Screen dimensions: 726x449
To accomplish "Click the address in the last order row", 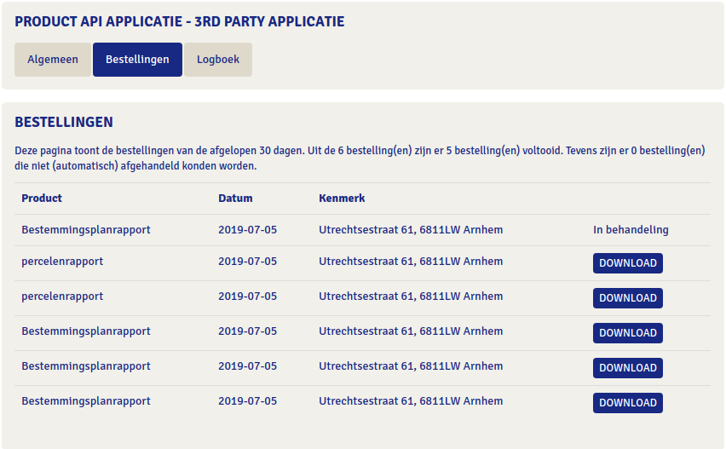I will pos(411,401).
